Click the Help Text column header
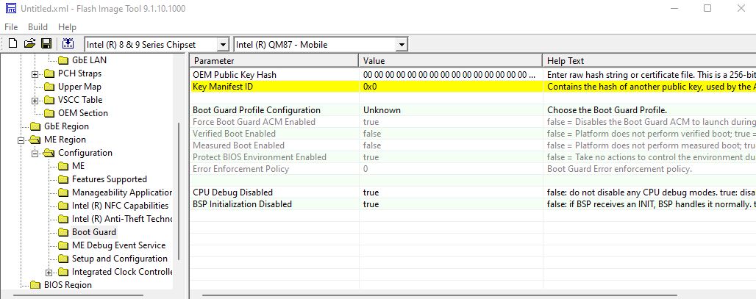This screenshot has height=299, width=756. point(649,61)
